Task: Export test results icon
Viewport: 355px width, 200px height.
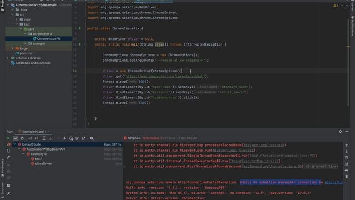Action: [84, 138]
